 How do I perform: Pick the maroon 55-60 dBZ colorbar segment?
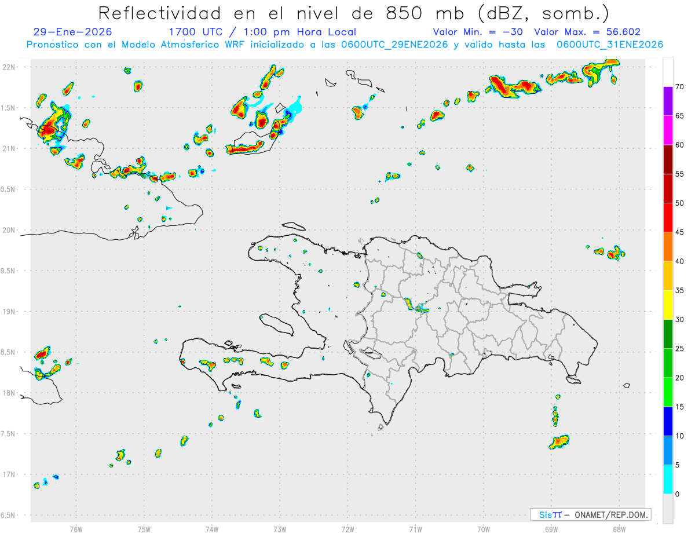click(x=668, y=159)
